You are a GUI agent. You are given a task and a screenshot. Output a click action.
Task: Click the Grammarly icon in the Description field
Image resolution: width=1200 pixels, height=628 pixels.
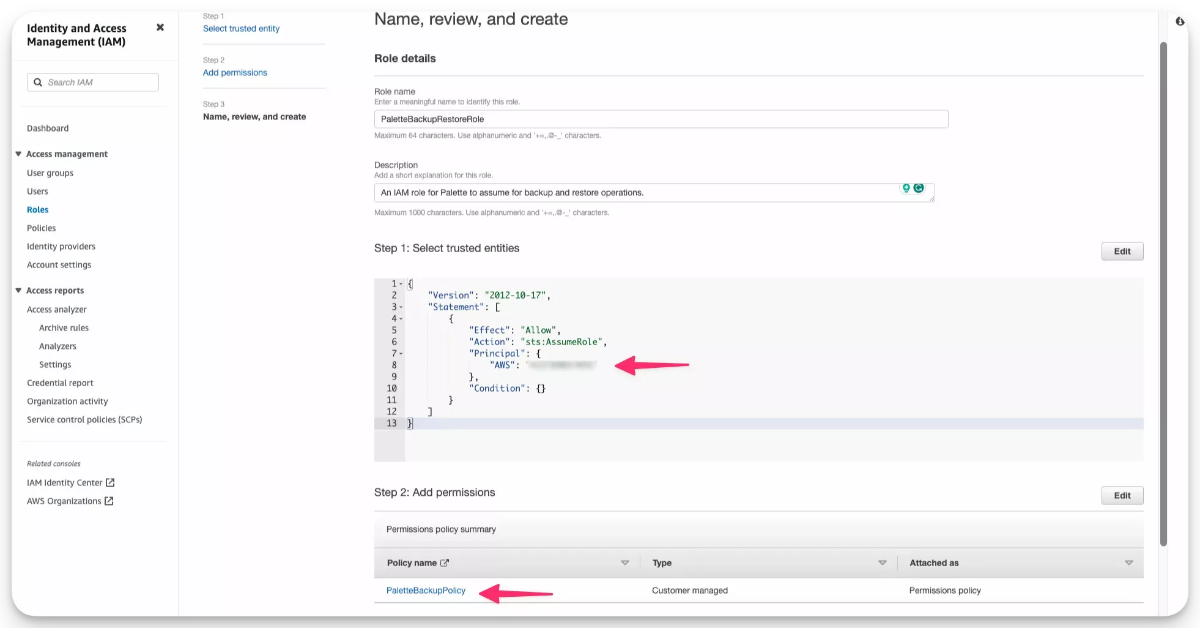918,189
